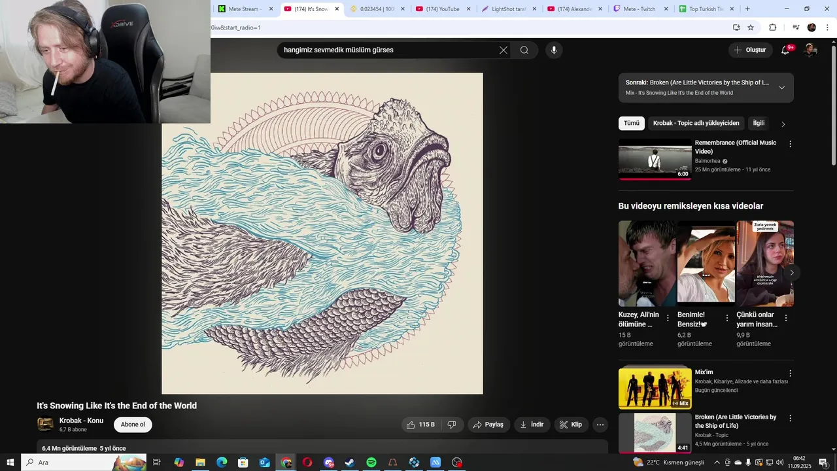The image size is (837, 471).
Task: Clear the YouTube search box text
Action: 504,50
